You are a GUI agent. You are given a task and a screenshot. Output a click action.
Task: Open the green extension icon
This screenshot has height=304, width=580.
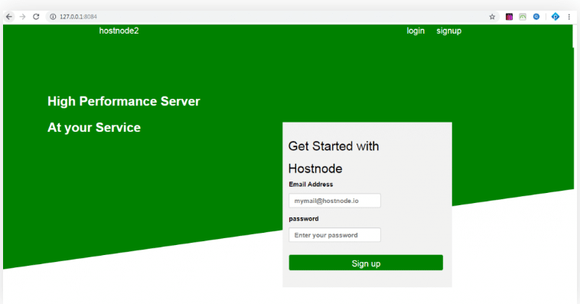pyautogui.click(x=523, y=17)
